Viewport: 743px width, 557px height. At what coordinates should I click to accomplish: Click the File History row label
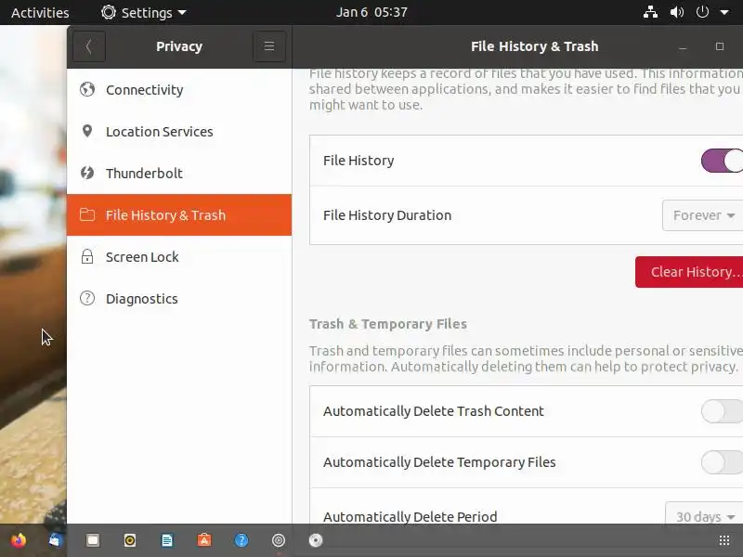coord(358,161)
